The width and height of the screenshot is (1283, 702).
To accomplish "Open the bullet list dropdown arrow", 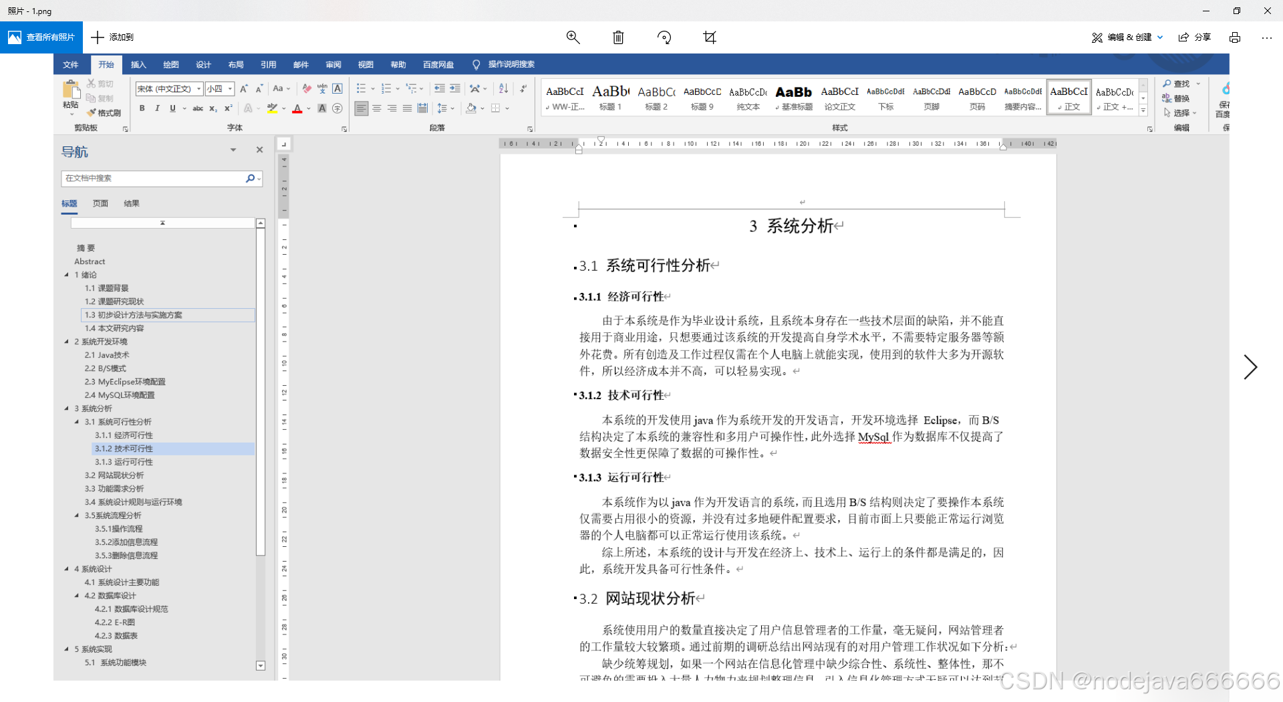I will click(x=373, y=89).
